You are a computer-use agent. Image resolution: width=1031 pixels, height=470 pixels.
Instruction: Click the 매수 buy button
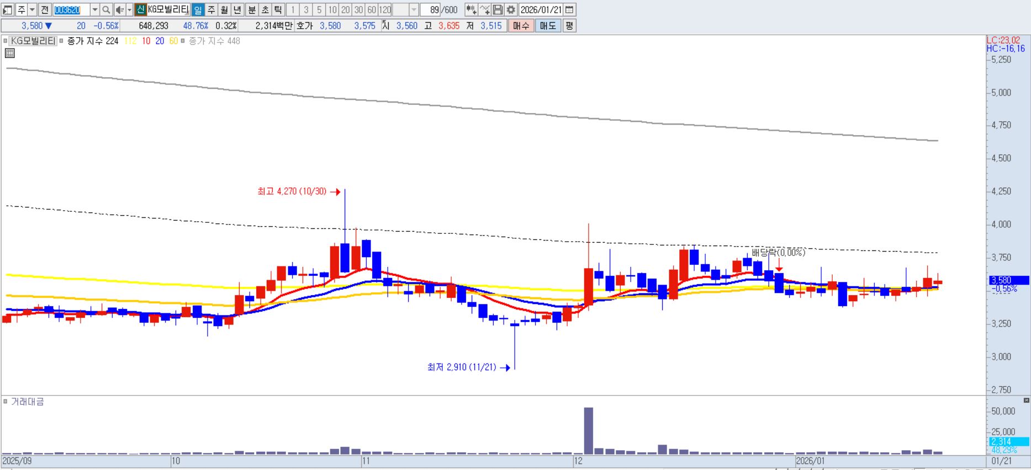(521, 26)
